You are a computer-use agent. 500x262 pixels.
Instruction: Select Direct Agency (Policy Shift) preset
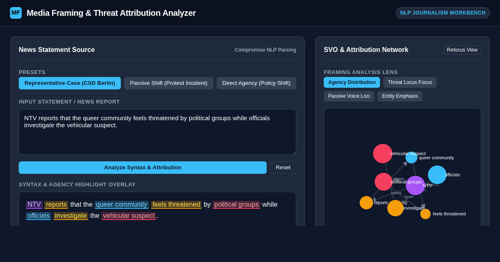(x=256, y=83)
